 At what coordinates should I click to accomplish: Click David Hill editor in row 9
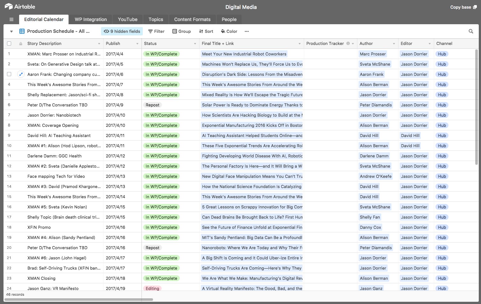(x=410, y=135)
